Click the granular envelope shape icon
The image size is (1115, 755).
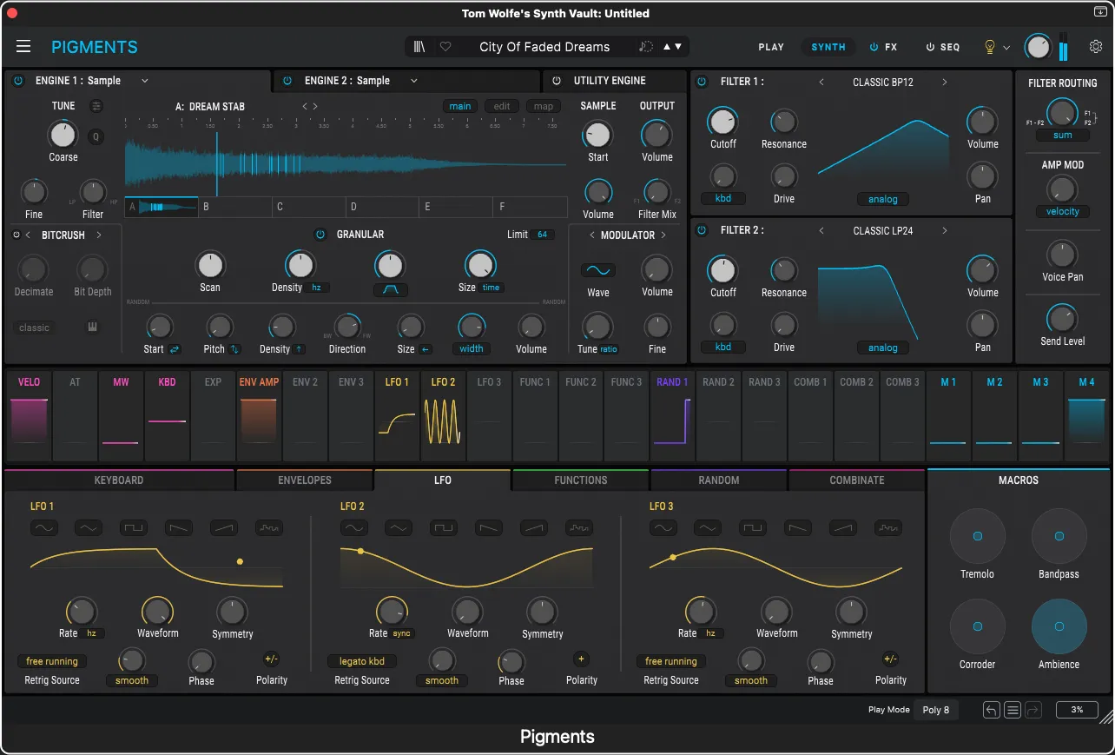391,290
